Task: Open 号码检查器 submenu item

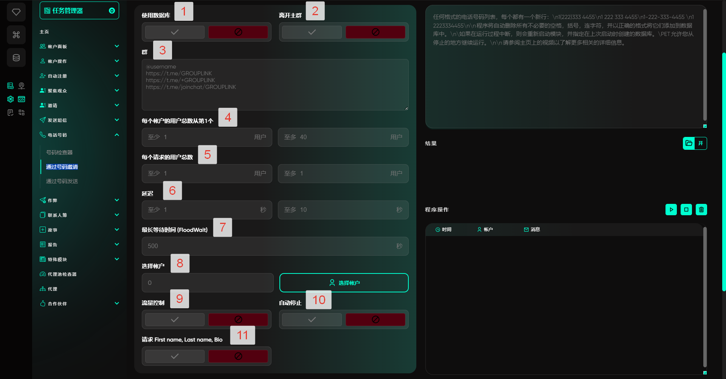Action: 59,152
